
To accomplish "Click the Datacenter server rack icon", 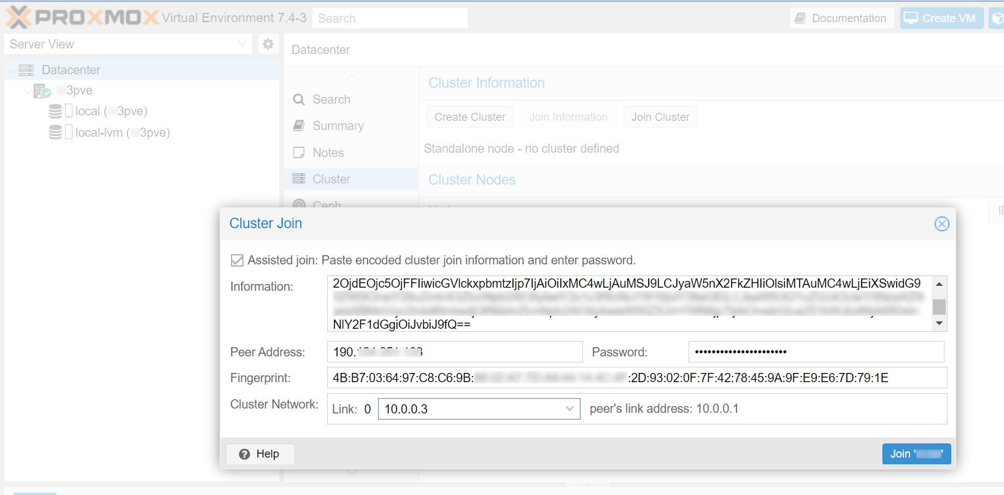I will 26,70.
